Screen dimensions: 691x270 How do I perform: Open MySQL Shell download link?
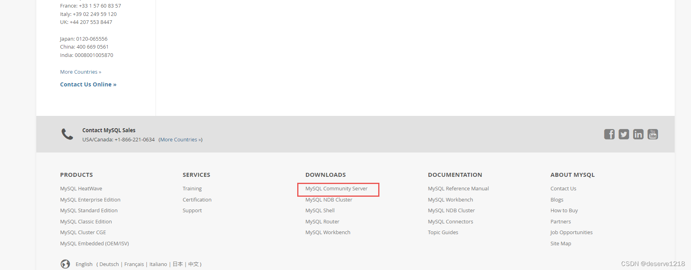320,211
